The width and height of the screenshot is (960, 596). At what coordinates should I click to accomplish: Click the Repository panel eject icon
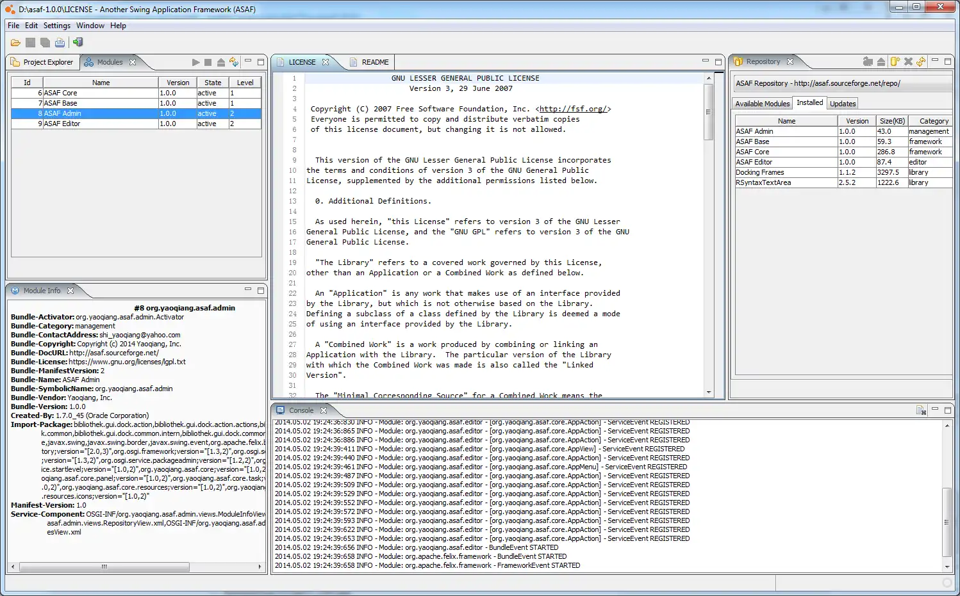[881, 61]
